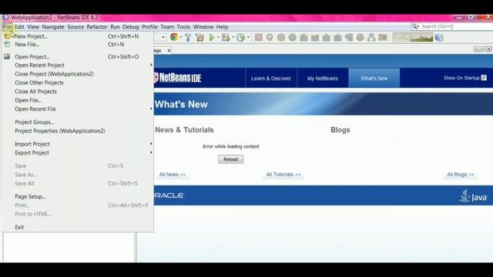Open the Run menu
This screenshot has height=277, width=493.
coord(115,27)
